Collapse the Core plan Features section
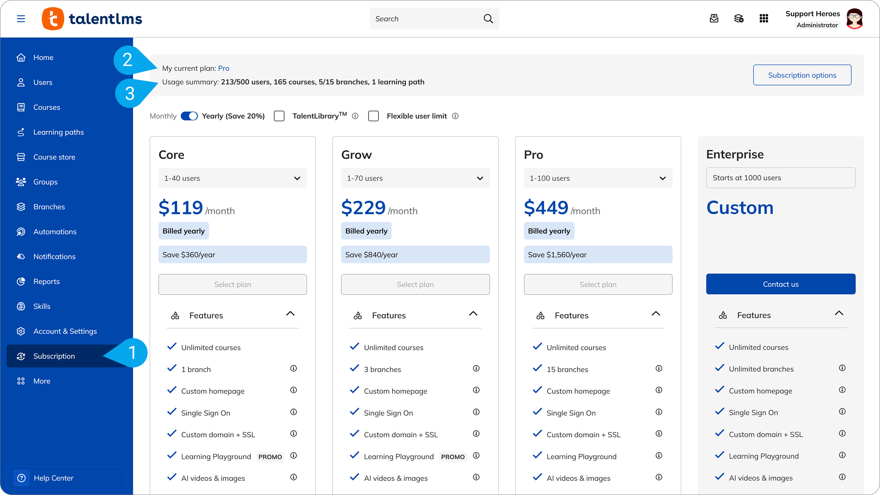Screen dimensions: 880x495 click(x=291, y=314)
